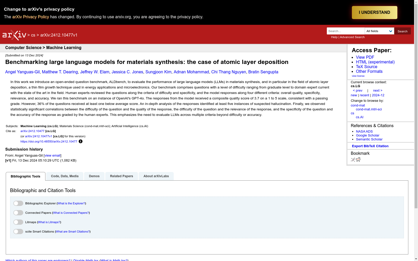This screenshot has height=261, width=418.
Task: Open author Jessica C. Jones link
Action: [x=127, y=72]
